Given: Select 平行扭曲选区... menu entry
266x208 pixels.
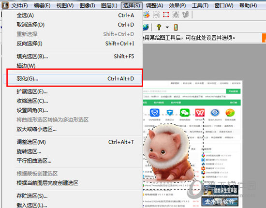Looking at the screenshot, I should click(x=73, y=161).
